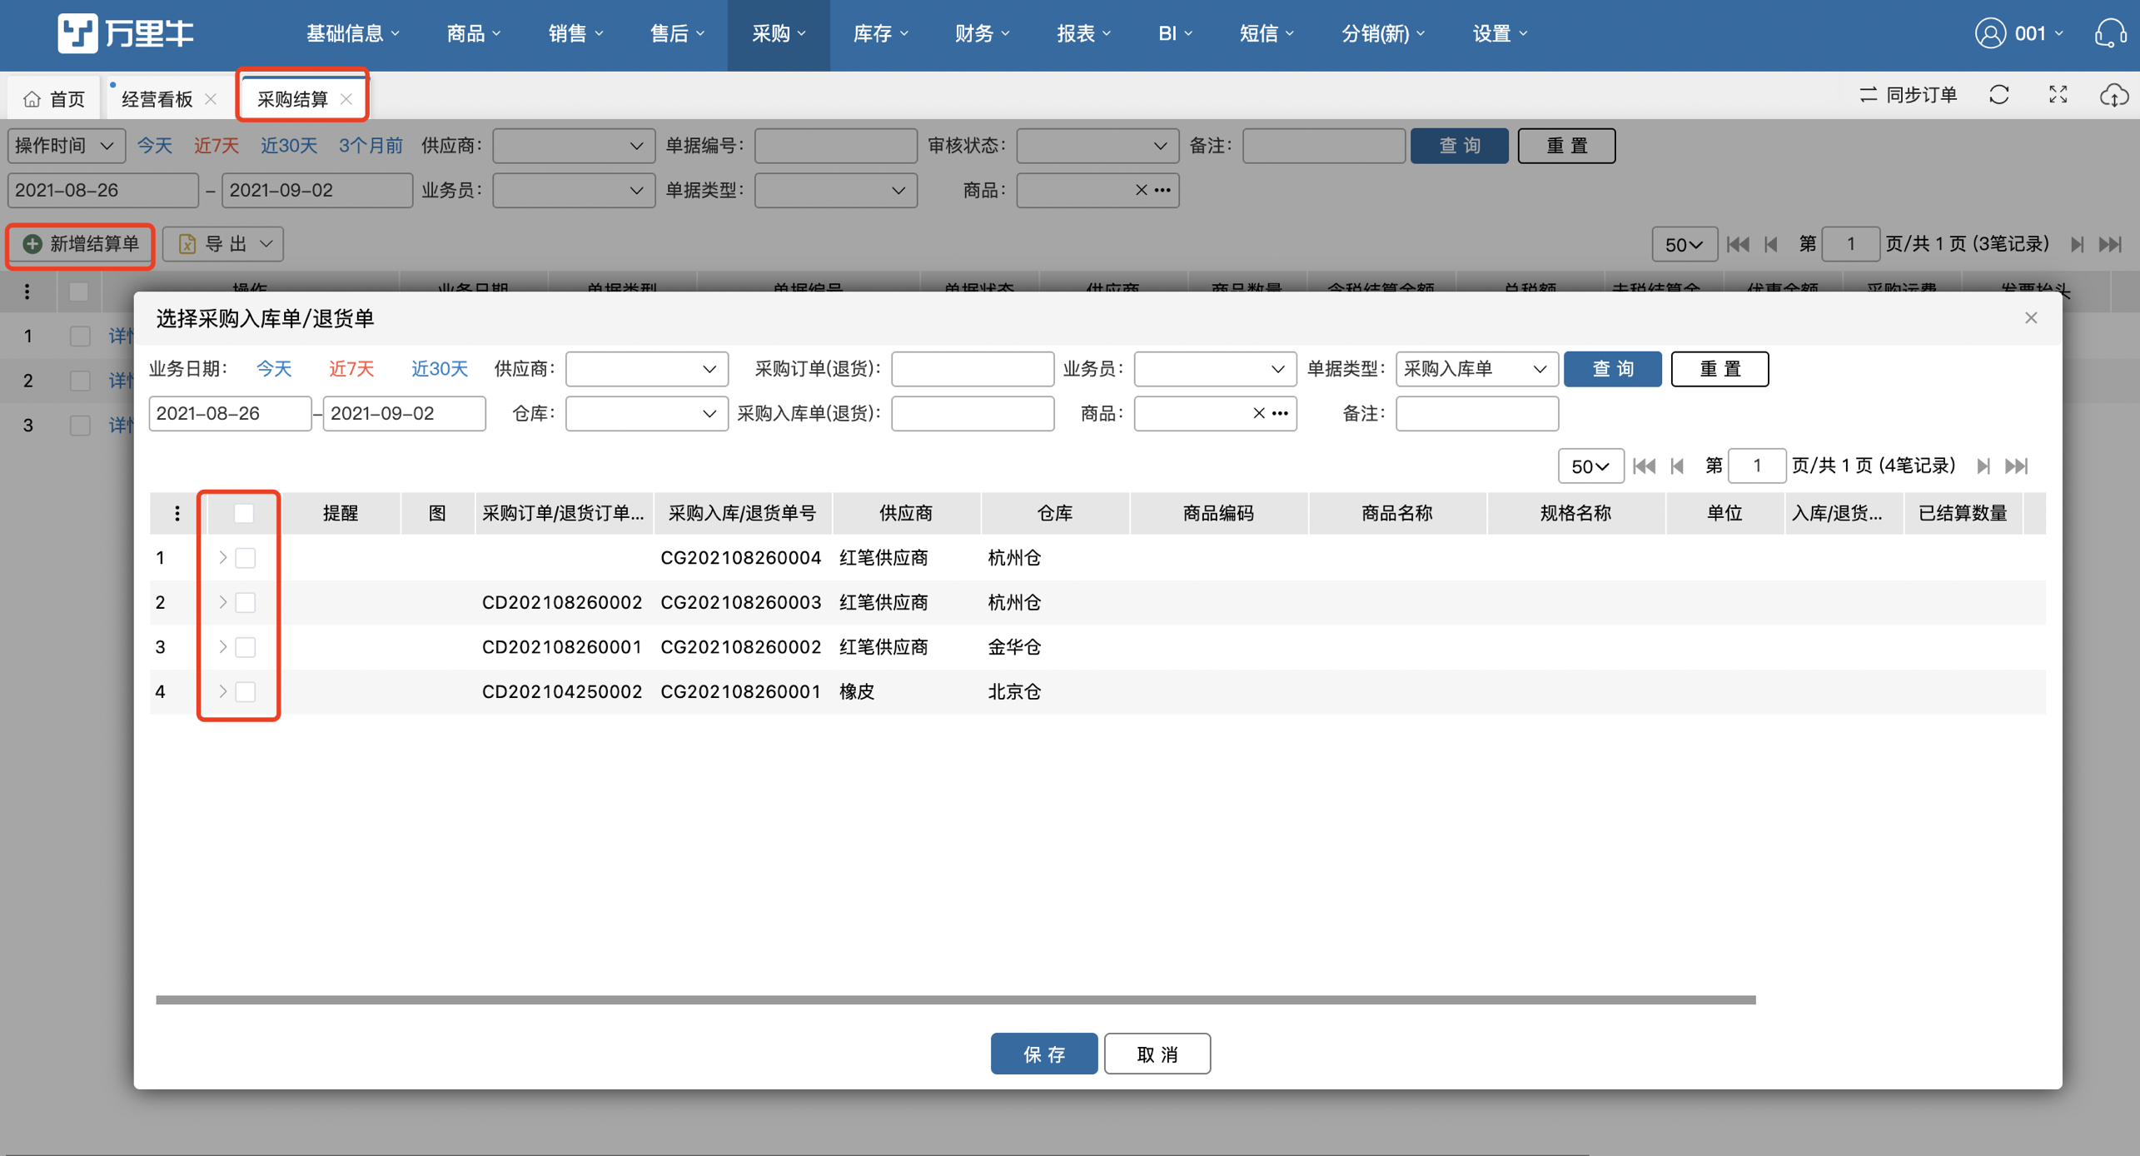Go to last page in background pager
Image resolution: width=2140 pixels, height=1156 pixels.
(x=2111, y=244)
